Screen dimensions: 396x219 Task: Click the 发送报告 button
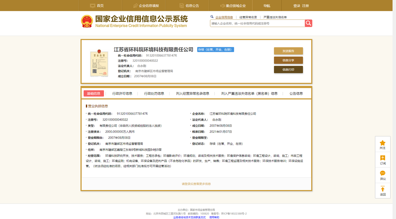288,51
